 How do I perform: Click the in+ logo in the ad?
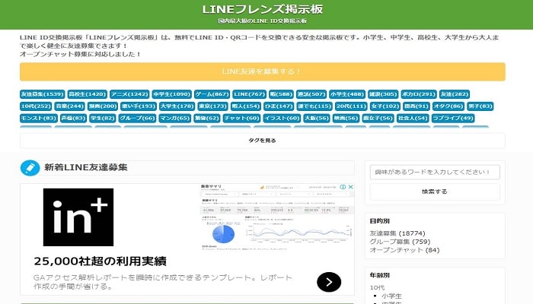[78, 217]
